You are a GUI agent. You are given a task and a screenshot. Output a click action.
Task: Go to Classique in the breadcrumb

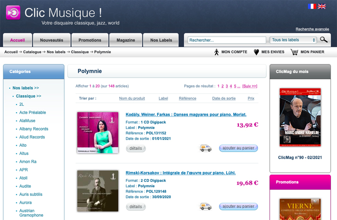[80, 52]
